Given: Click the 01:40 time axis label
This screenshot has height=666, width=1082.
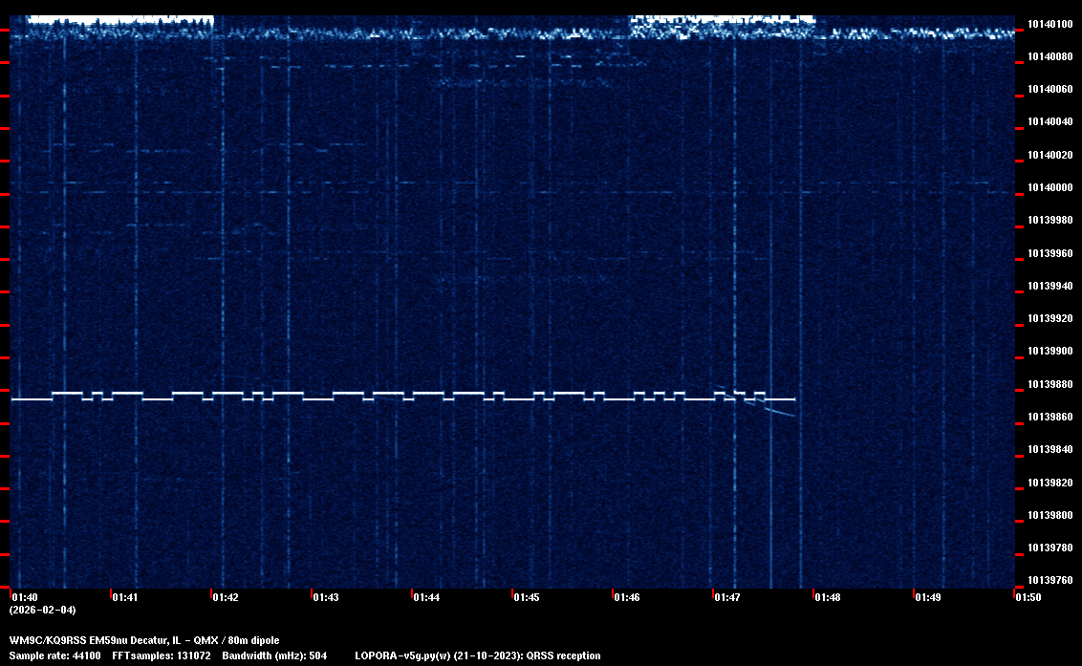Looking at the screenshot, I should (x=24, y=597).
